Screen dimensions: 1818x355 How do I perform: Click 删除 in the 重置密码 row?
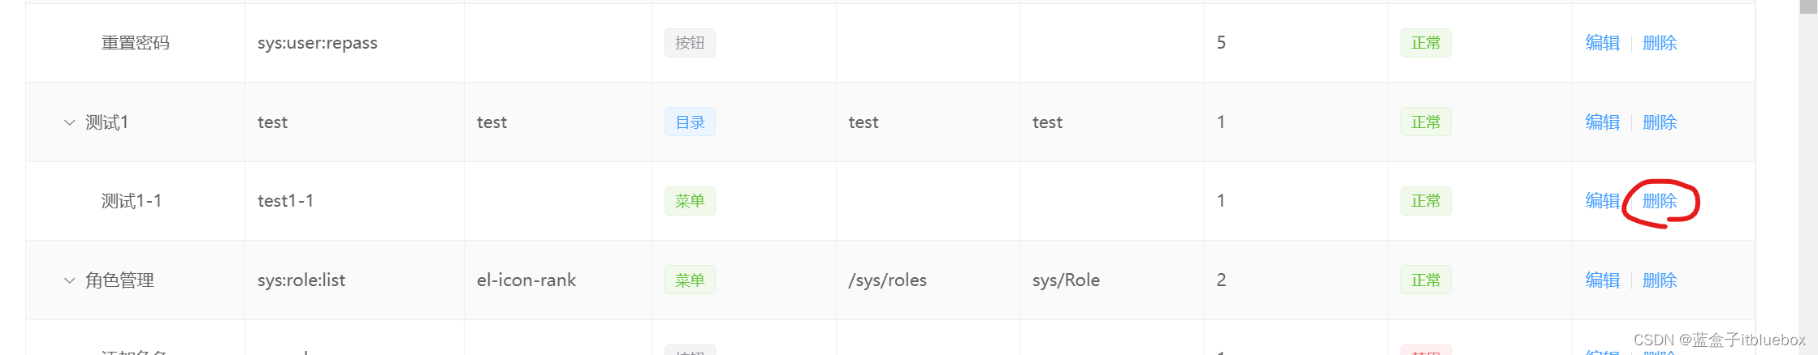coord(1660,43)
